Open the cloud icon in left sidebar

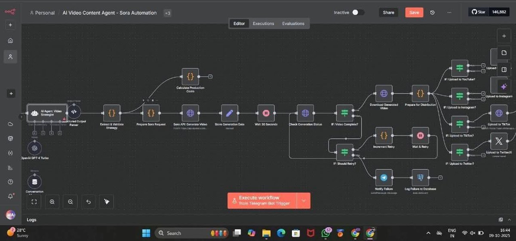click(10, 124)
